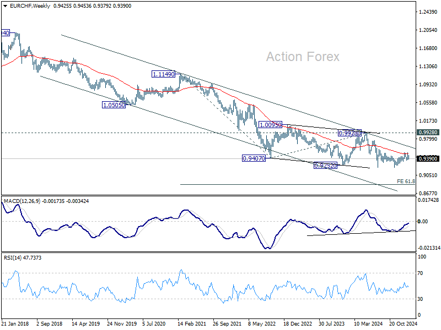Select the EURCHF,Weekly chart title
Screen dimensions: 441x330
point(30,6)
